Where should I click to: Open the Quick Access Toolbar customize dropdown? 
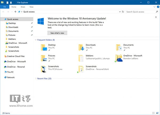(x=14, y=3)
